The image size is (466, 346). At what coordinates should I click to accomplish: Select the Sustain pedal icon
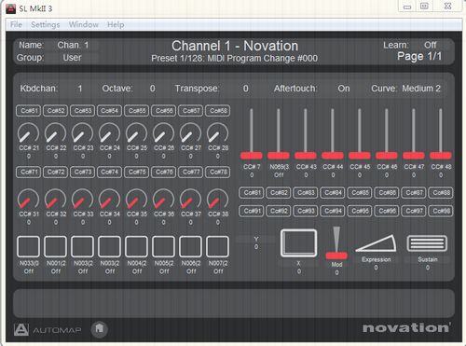point(427,243)
